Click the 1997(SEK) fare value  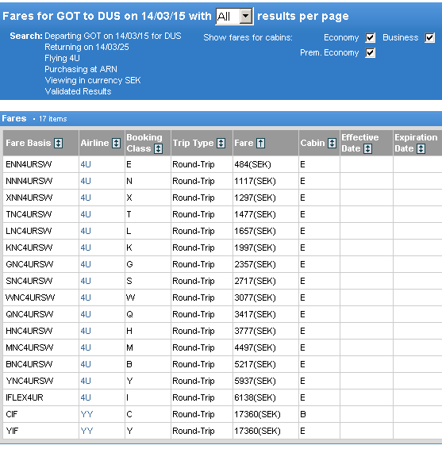click(x=255, y=248)
